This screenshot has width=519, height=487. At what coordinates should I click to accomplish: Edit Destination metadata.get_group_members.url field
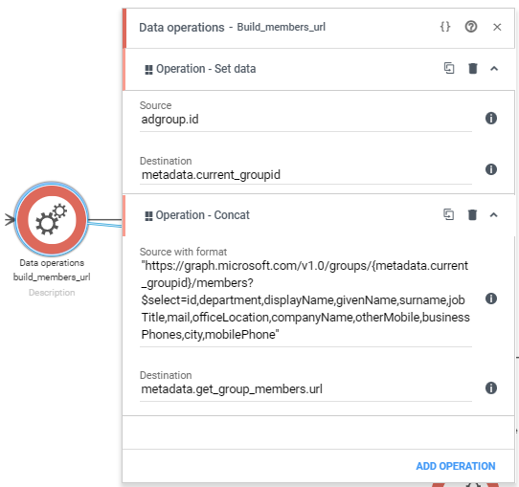[x=305, y=389]
